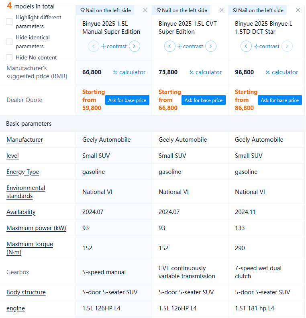
Task: Enable Highlight different parameters checkbox
Action: tap(9, 22)
